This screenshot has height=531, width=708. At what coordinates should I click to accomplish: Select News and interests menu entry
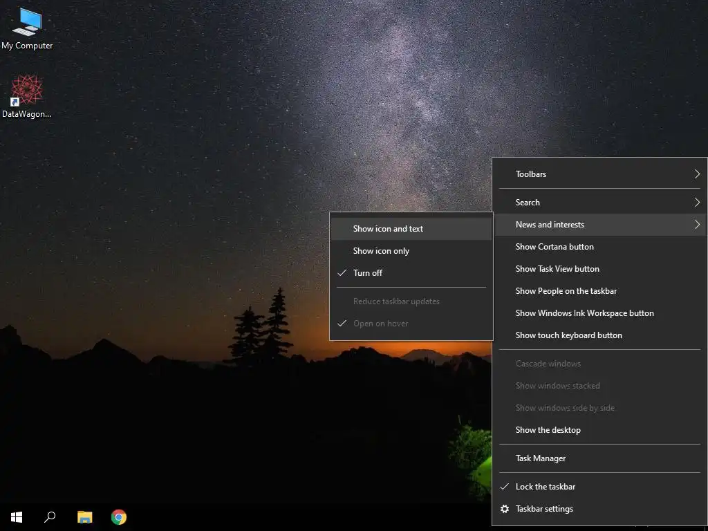tap(599, 225)
